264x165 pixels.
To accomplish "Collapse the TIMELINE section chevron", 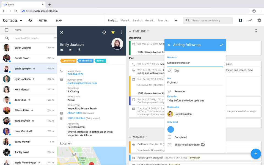I will (130, 31).
